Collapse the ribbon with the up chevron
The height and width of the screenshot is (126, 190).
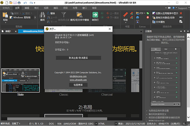(x=166, y=8)
